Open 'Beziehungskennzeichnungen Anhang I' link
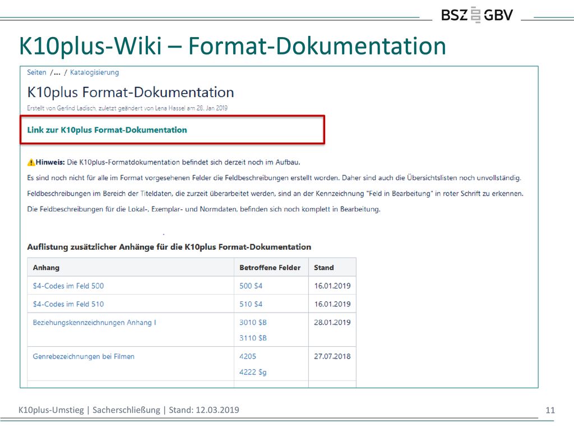This screenshot has width=574, height=431. [x=94, y=323]
